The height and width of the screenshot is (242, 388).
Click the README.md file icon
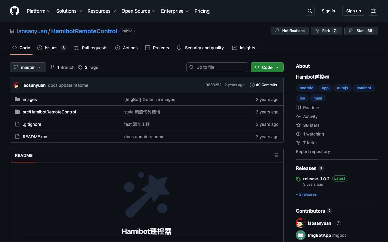(17, 136)
